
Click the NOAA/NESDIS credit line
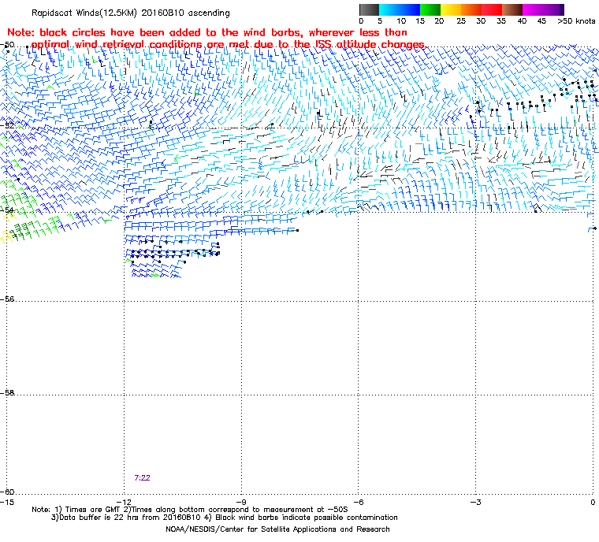(x=277, y=529)
